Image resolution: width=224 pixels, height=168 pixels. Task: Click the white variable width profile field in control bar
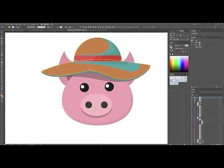click(41, 27)
